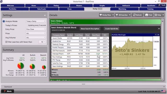Open the Viewers tab
Screen dimensions: 167x94
point(81,5)
